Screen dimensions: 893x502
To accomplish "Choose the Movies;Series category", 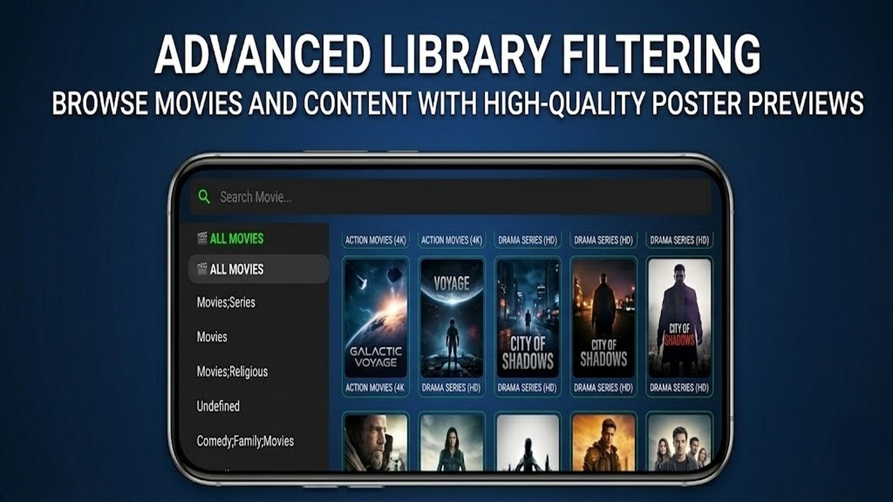I will click(226, 302).
